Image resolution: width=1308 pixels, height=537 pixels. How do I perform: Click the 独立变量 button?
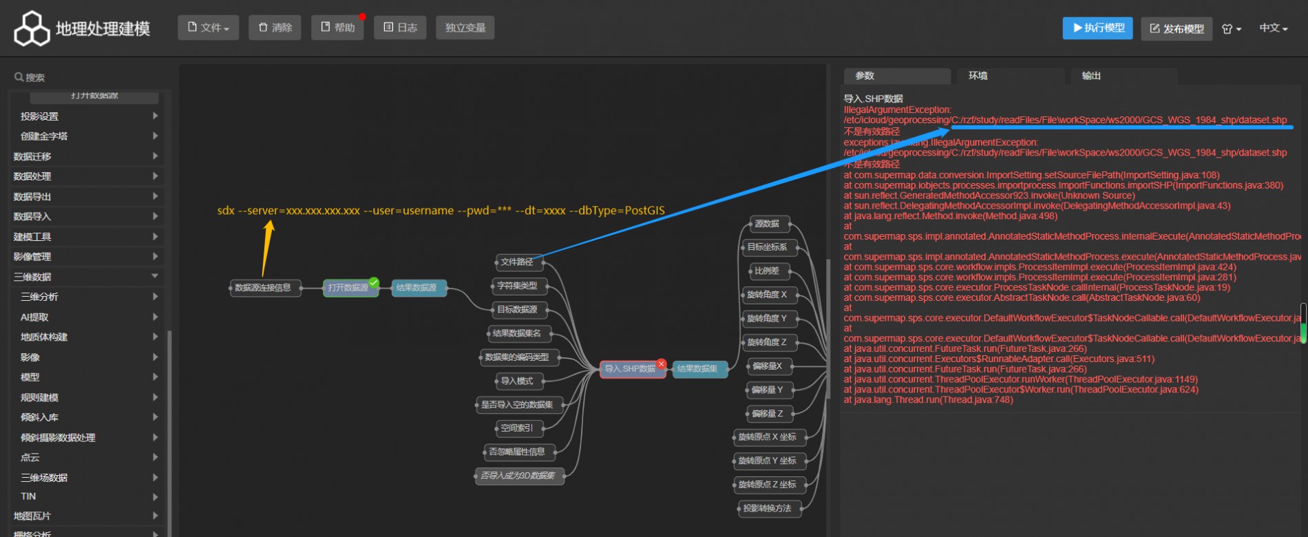click(465, 28)
